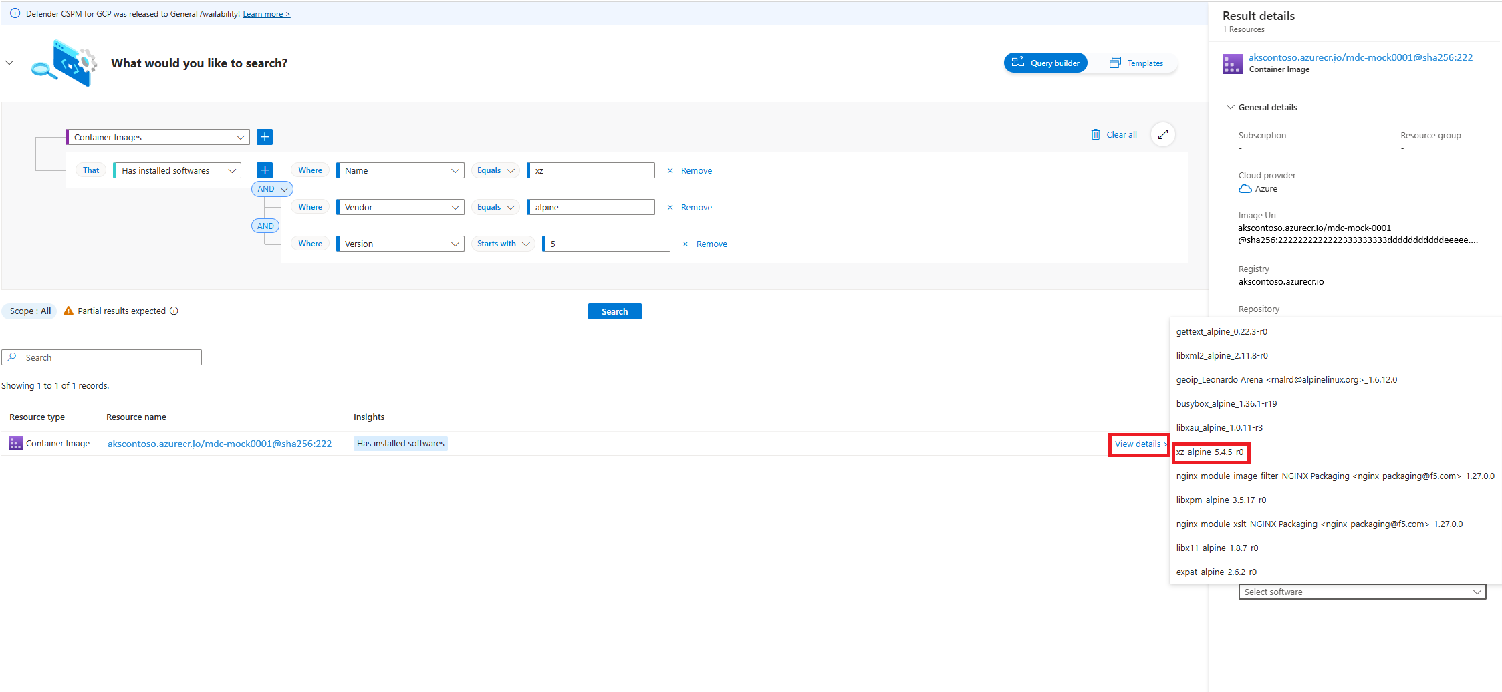Expand query area using the diagonal arrow icon
The height and width of the screenshot is (692, 1502).
(1163, 134)
